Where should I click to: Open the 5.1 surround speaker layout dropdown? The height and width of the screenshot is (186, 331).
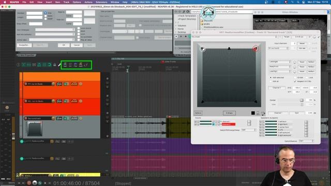coord(278,48)
